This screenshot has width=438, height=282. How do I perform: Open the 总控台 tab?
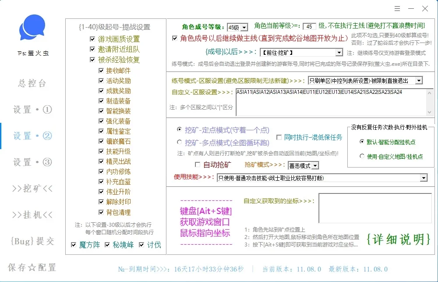pos(32,83)
